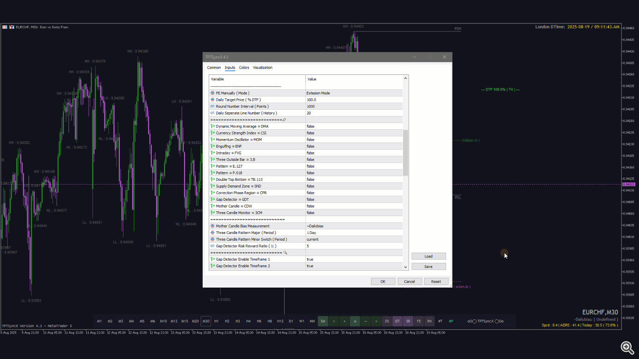This screenshot has height=359, width=639.
Task: Toggle Supply Demand Zone SND value
Action: coord(354,186)
